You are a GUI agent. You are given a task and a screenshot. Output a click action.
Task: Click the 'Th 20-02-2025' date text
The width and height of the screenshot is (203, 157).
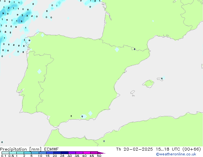(134, 149)
